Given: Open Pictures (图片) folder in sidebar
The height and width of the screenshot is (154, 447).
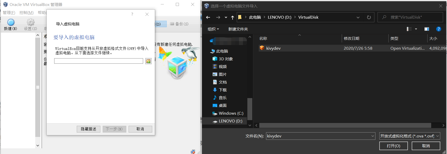Looking at the screenshot, I should click(x=220, y=75).
